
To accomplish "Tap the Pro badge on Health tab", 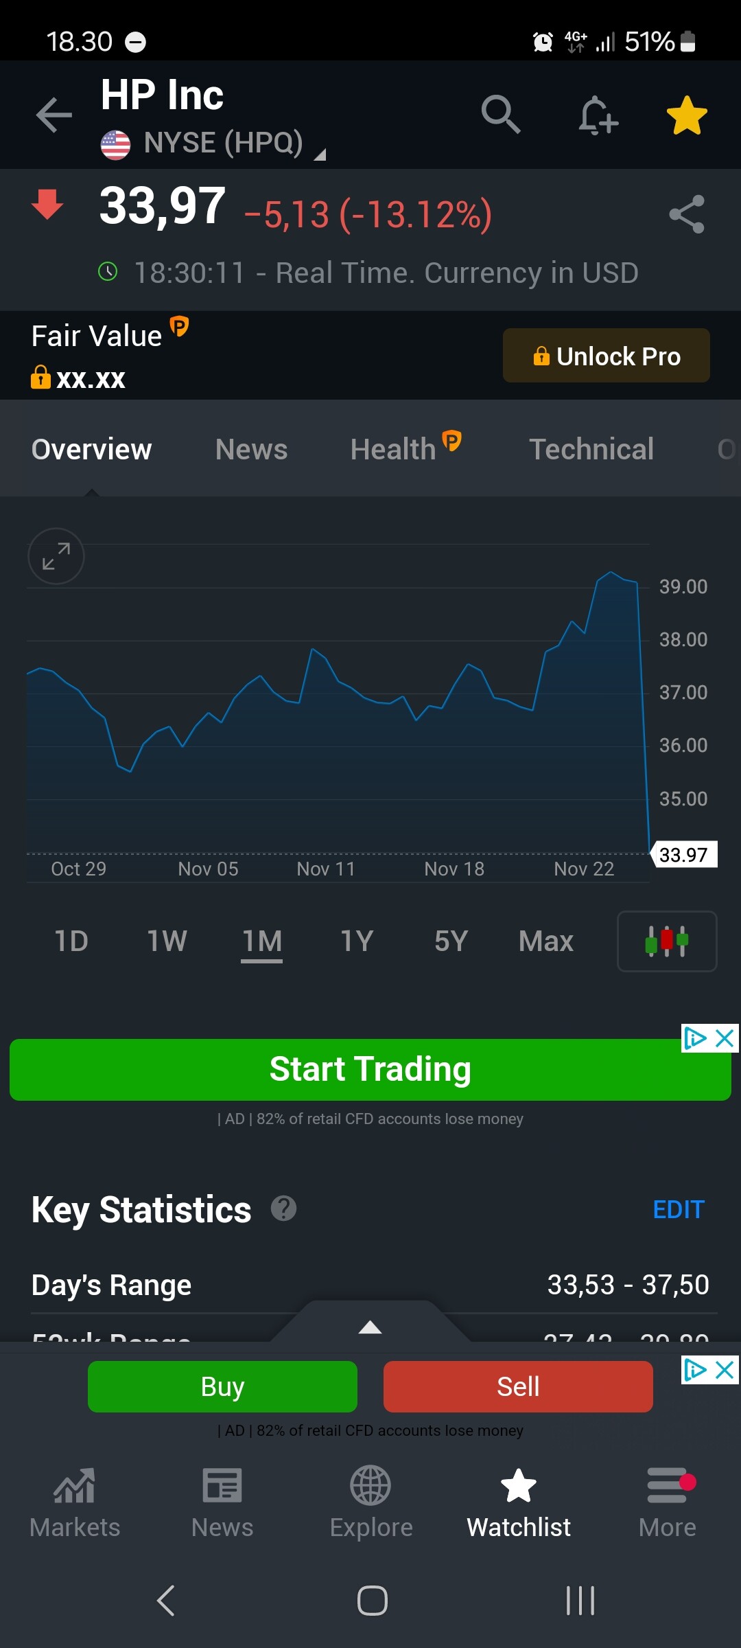I will coord(451,440).
